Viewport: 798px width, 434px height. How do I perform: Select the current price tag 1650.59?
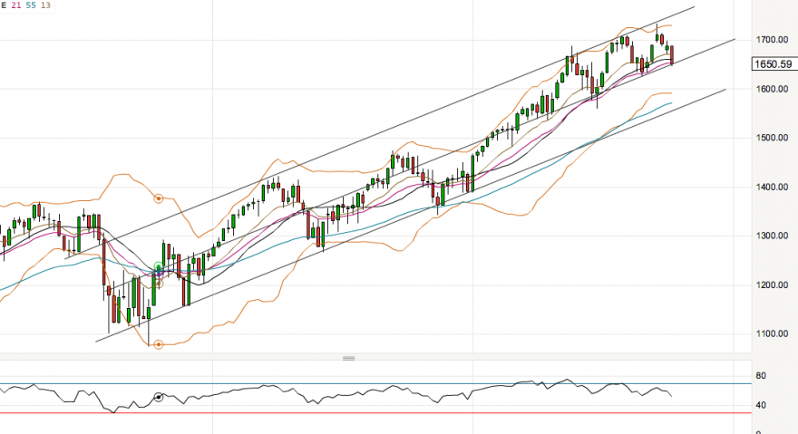pos(774,64)
